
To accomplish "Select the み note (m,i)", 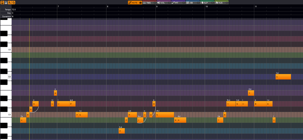I will coord(182,120).
